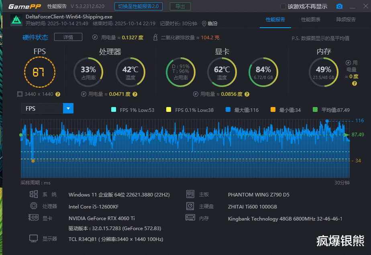Image resolution: width=371 pixels, height=255 pixels.
Task: Click the 硬件状态 heading link
Action: point(35,37)
